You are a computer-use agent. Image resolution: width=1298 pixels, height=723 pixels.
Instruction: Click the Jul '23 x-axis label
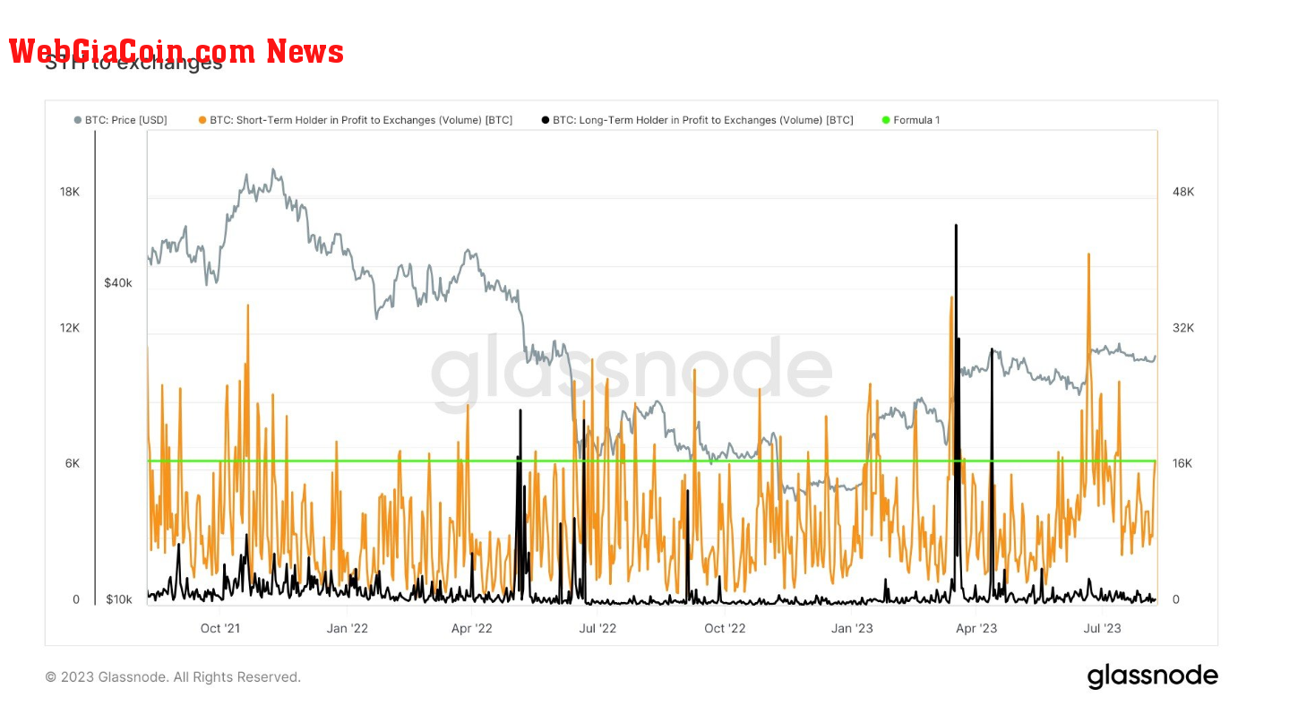point(1102,628)
